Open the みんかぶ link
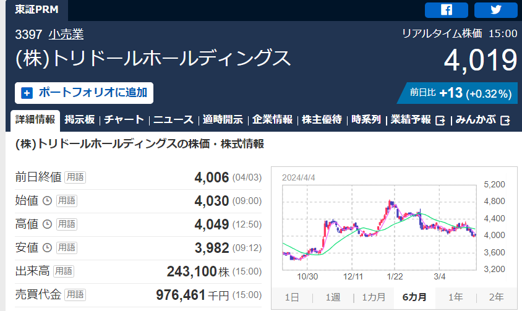The height and width of the screenshot is (311, 522). click(x=476, y=119)
